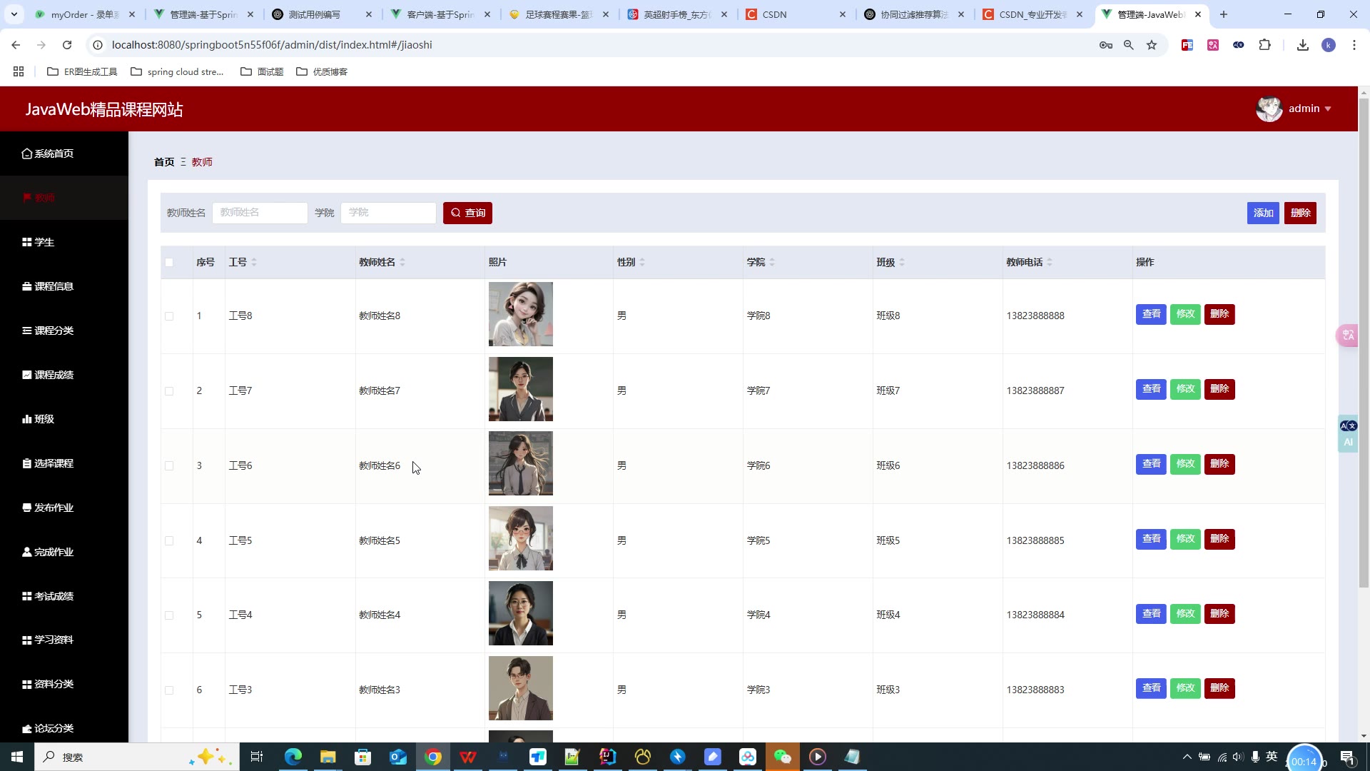Check the row checkbox for 工号8
The width and height of the screenshot is (1370, 771).
pos(169,316)
